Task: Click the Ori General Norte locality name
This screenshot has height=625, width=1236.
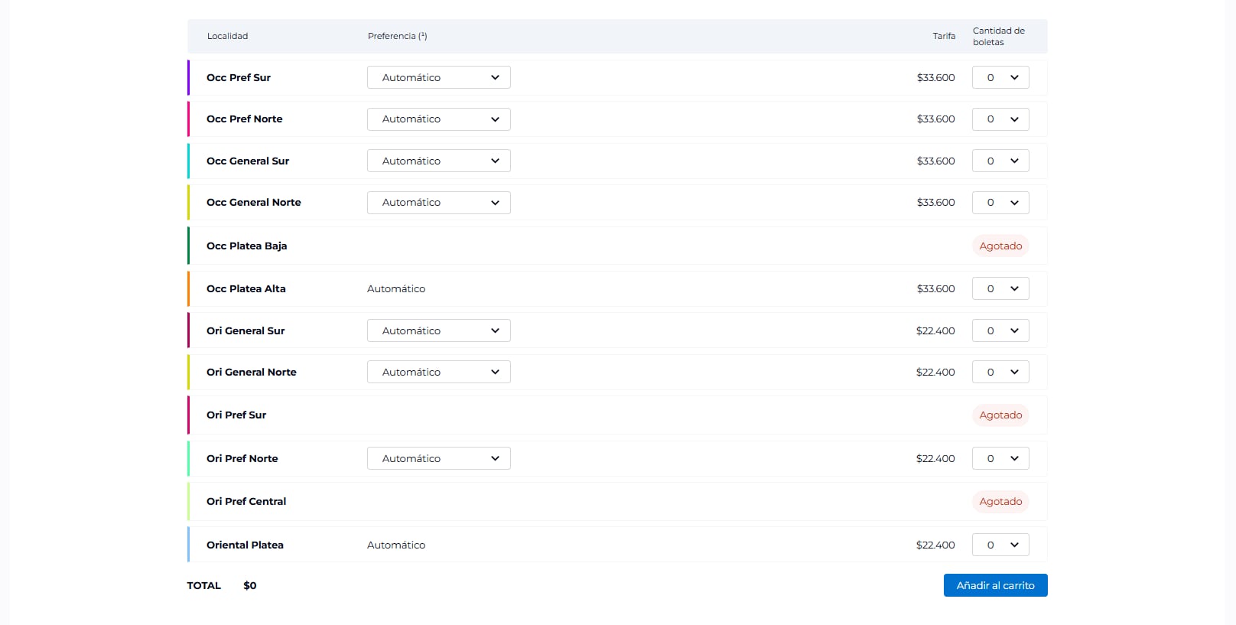Action: tap(252, 372)
